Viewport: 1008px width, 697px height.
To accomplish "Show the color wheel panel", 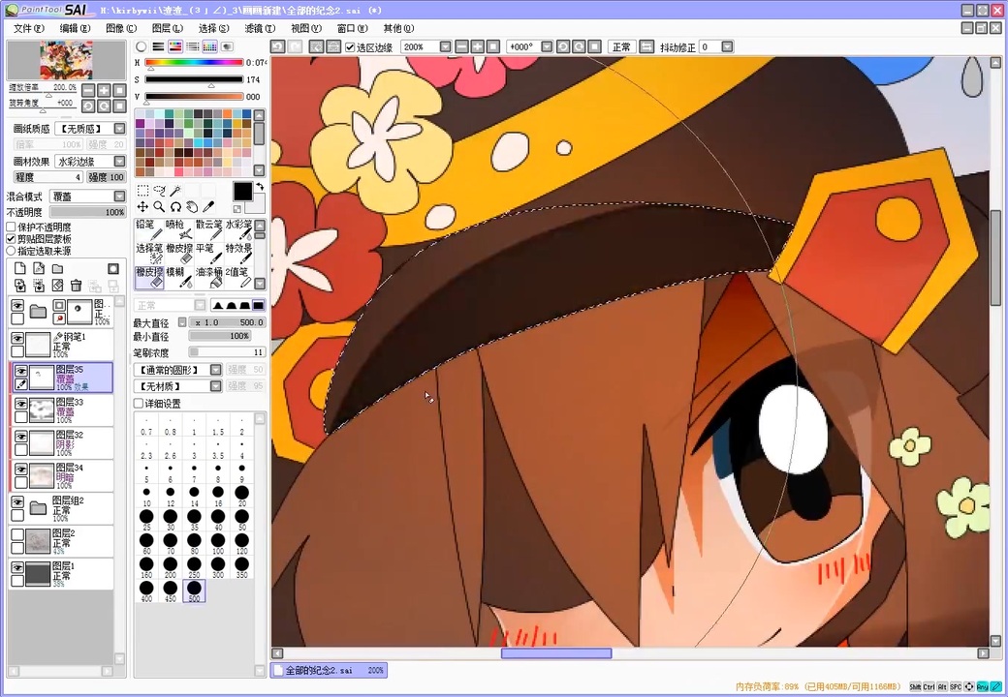I will (x=142, y=46).
